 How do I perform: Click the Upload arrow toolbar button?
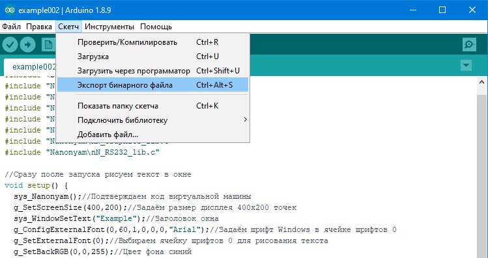click(28, 45)
